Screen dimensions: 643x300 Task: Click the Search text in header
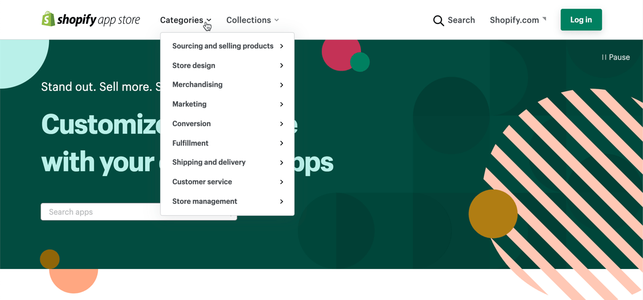point(461,20)
